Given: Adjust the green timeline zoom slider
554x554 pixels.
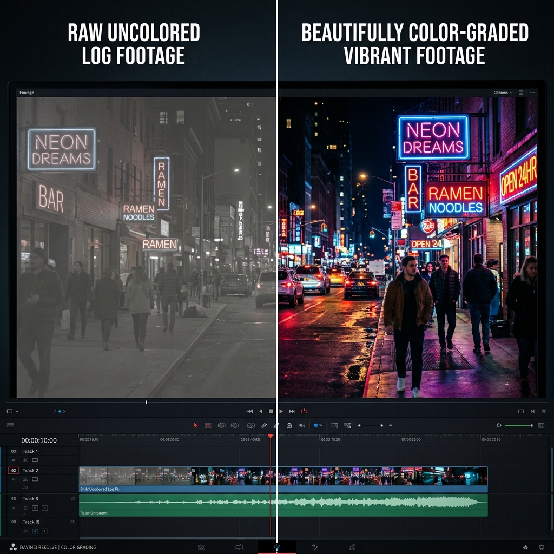Looking at the screenshot, I should point(519,425).
